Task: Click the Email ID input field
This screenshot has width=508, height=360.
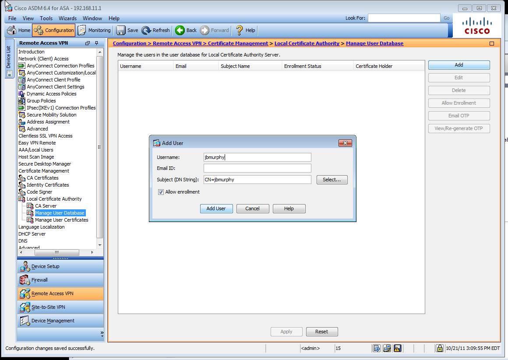Action: 257,168
